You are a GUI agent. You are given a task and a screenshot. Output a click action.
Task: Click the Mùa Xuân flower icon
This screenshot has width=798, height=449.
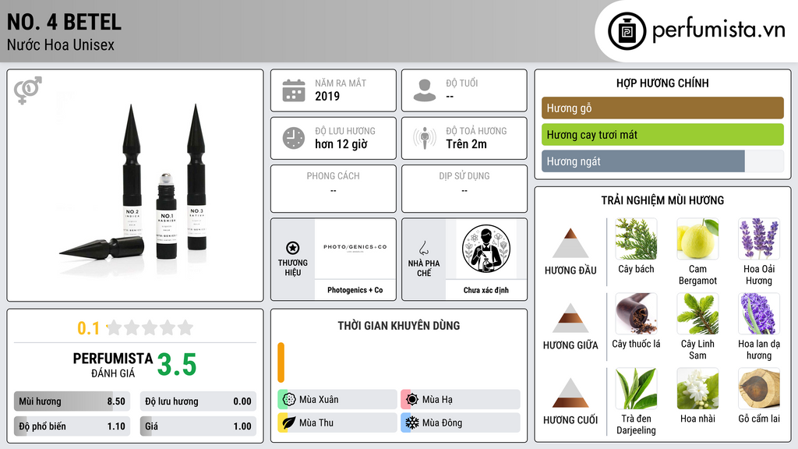pos(289,400)
